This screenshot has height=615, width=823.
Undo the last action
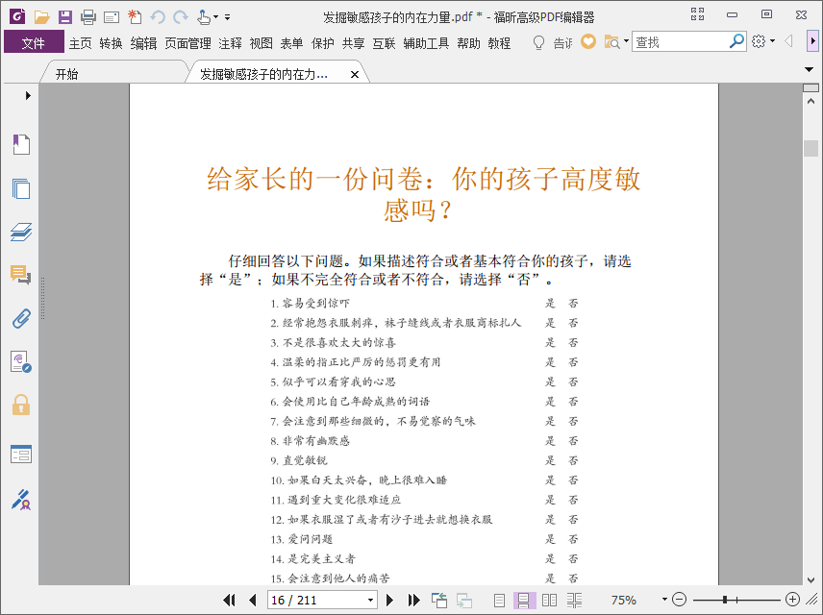click(158, 17)
